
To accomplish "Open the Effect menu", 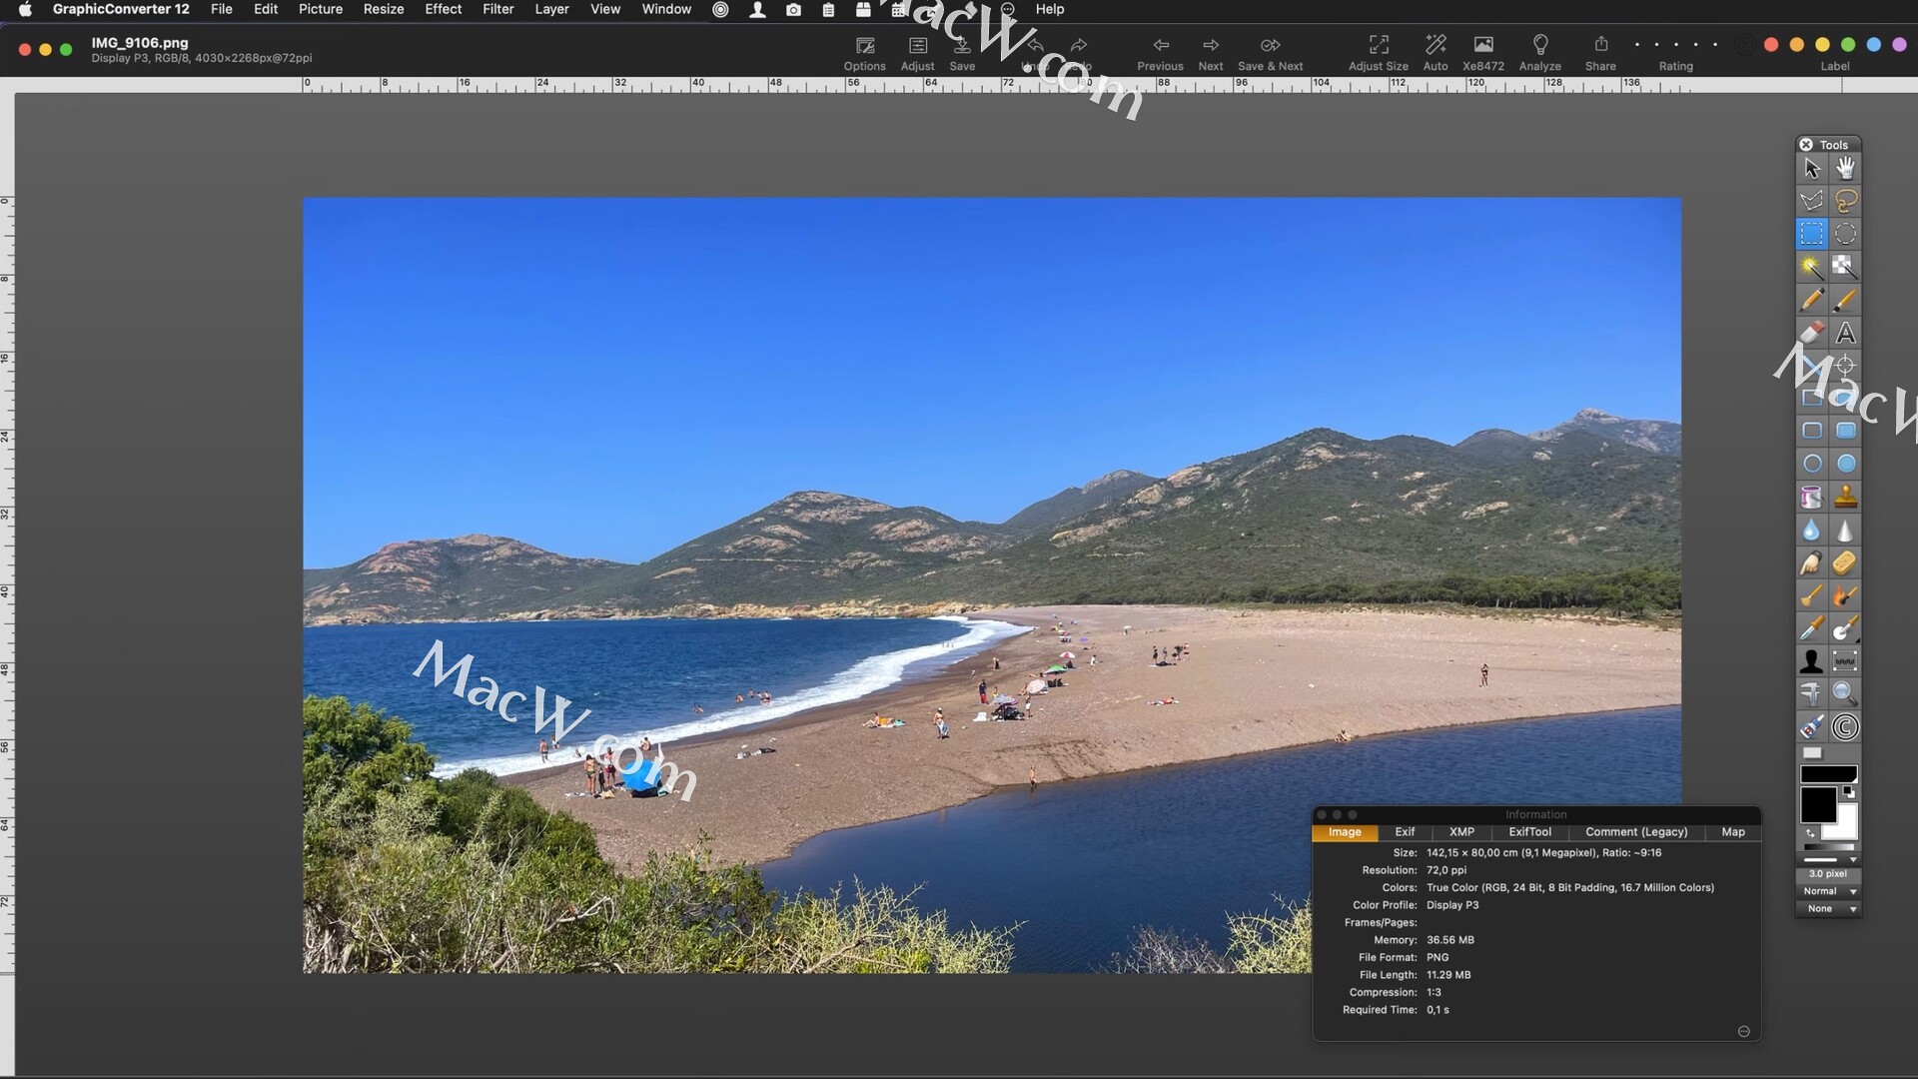I will click(x=444, y=9).
